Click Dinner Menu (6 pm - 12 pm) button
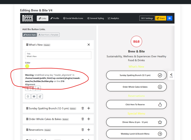Image resolution: width=191 pixels, height=140 pixels. coord(136,122)
